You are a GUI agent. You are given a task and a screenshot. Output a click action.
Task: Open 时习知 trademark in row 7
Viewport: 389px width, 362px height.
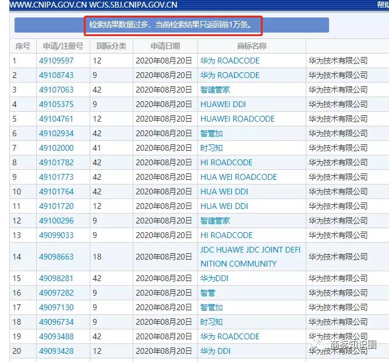click(211, 148)
